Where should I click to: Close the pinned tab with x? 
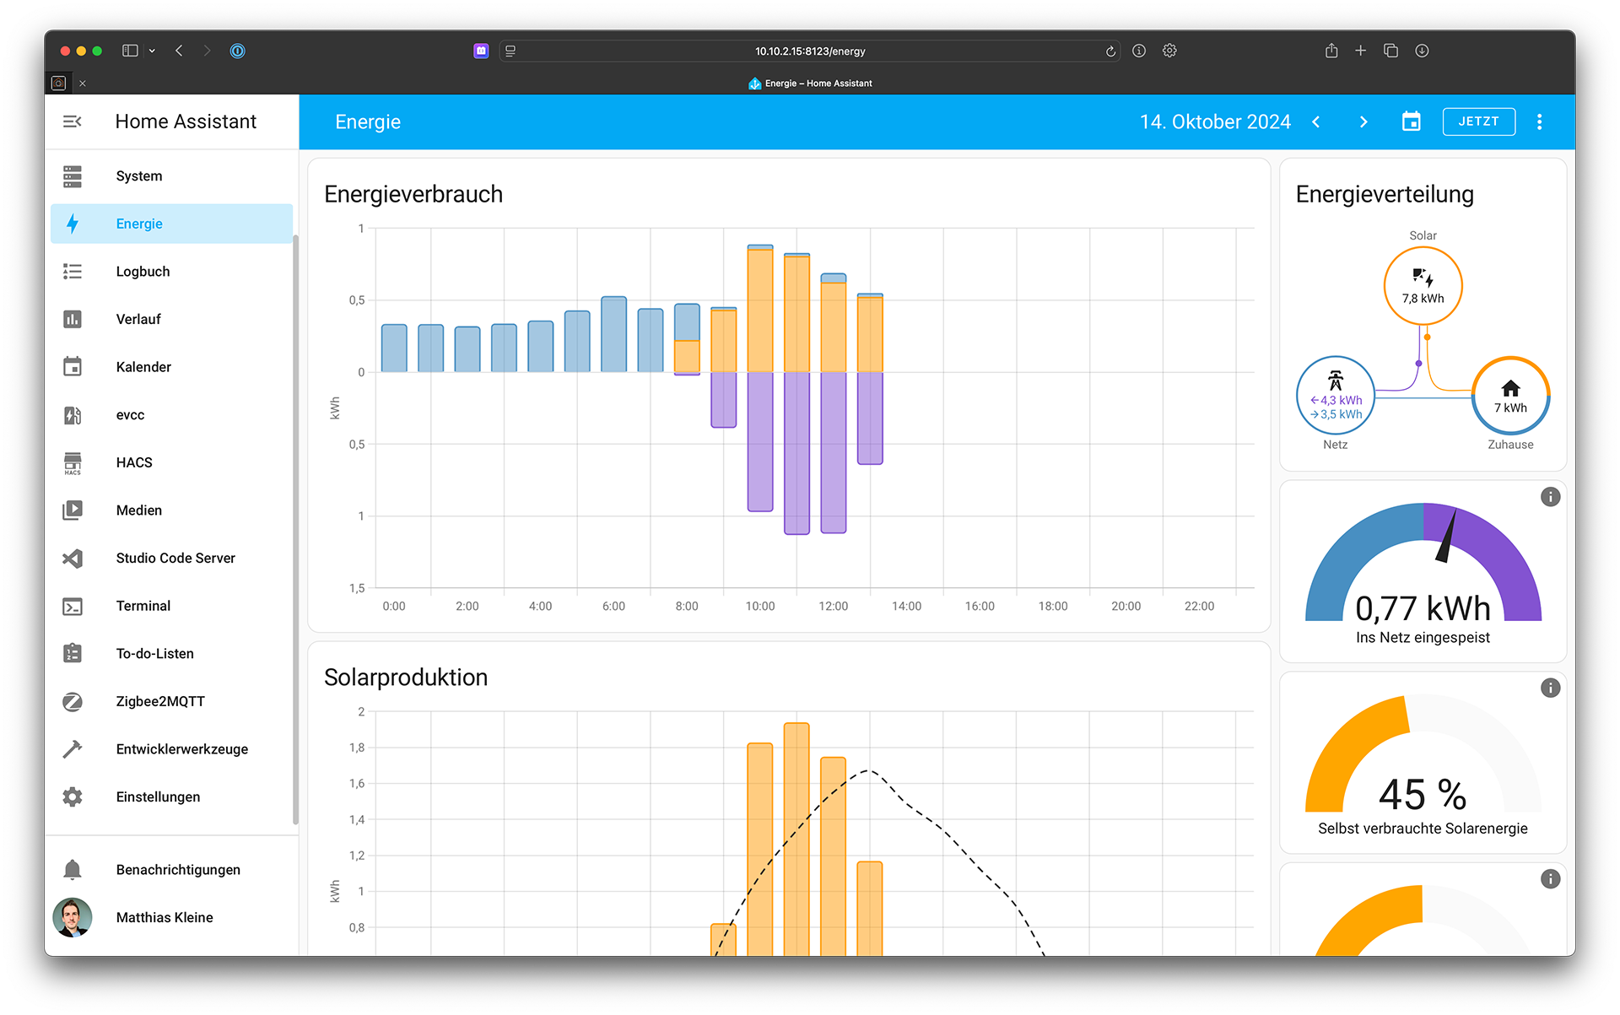pos(83,84)
